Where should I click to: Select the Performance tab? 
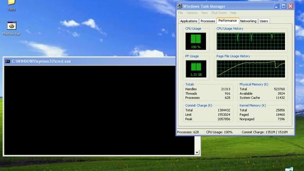(228, 20)
